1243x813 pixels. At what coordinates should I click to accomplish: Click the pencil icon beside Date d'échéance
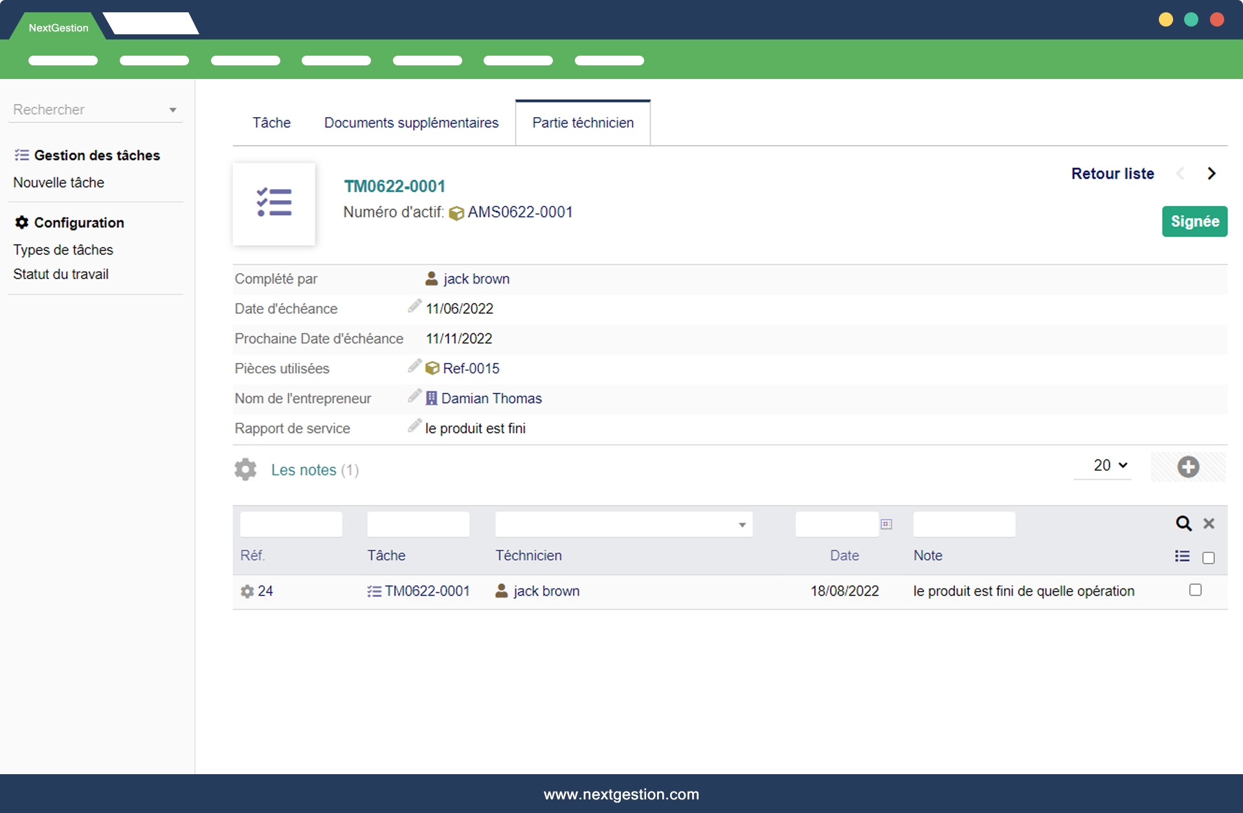[414, 306]
